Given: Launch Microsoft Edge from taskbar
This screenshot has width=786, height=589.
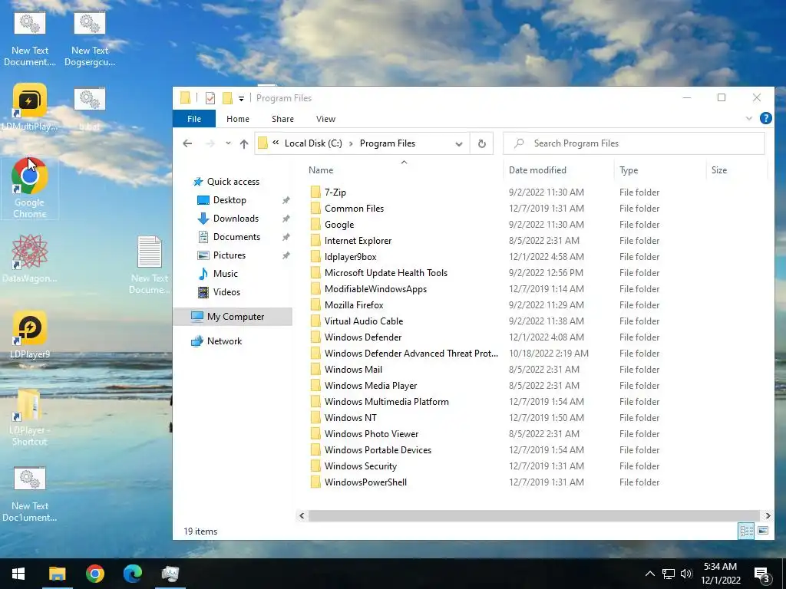Looking at the screenshot, I should click(133, 574).
